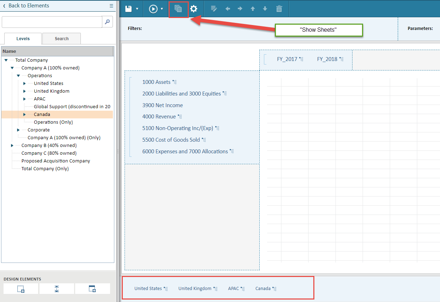Click hierarchy icon next to FY_2017
This screenshot has height=302, width=440.
pos(301,59)
